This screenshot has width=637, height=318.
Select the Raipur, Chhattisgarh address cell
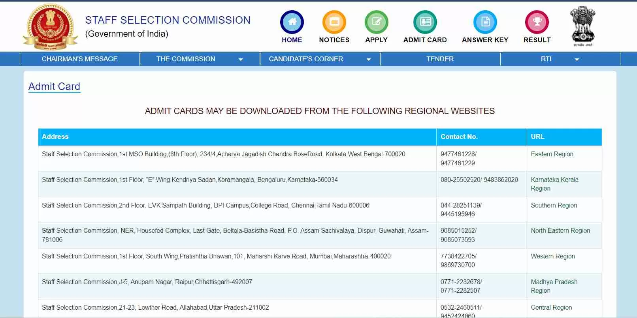[x=237, y=286]
